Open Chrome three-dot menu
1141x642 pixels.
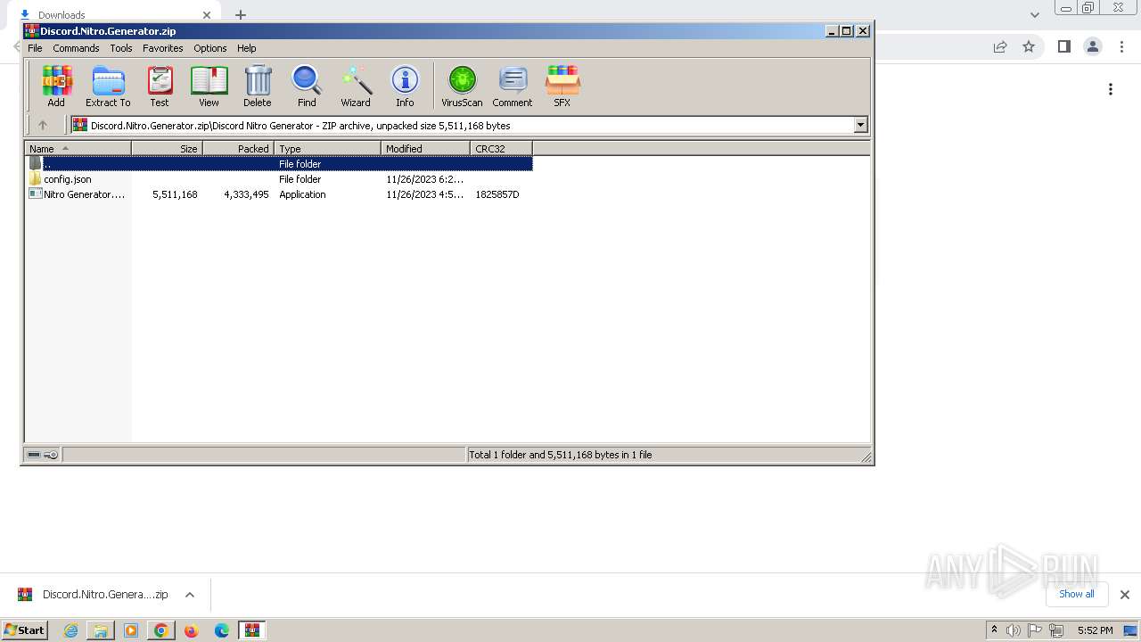coord(1122,46)
